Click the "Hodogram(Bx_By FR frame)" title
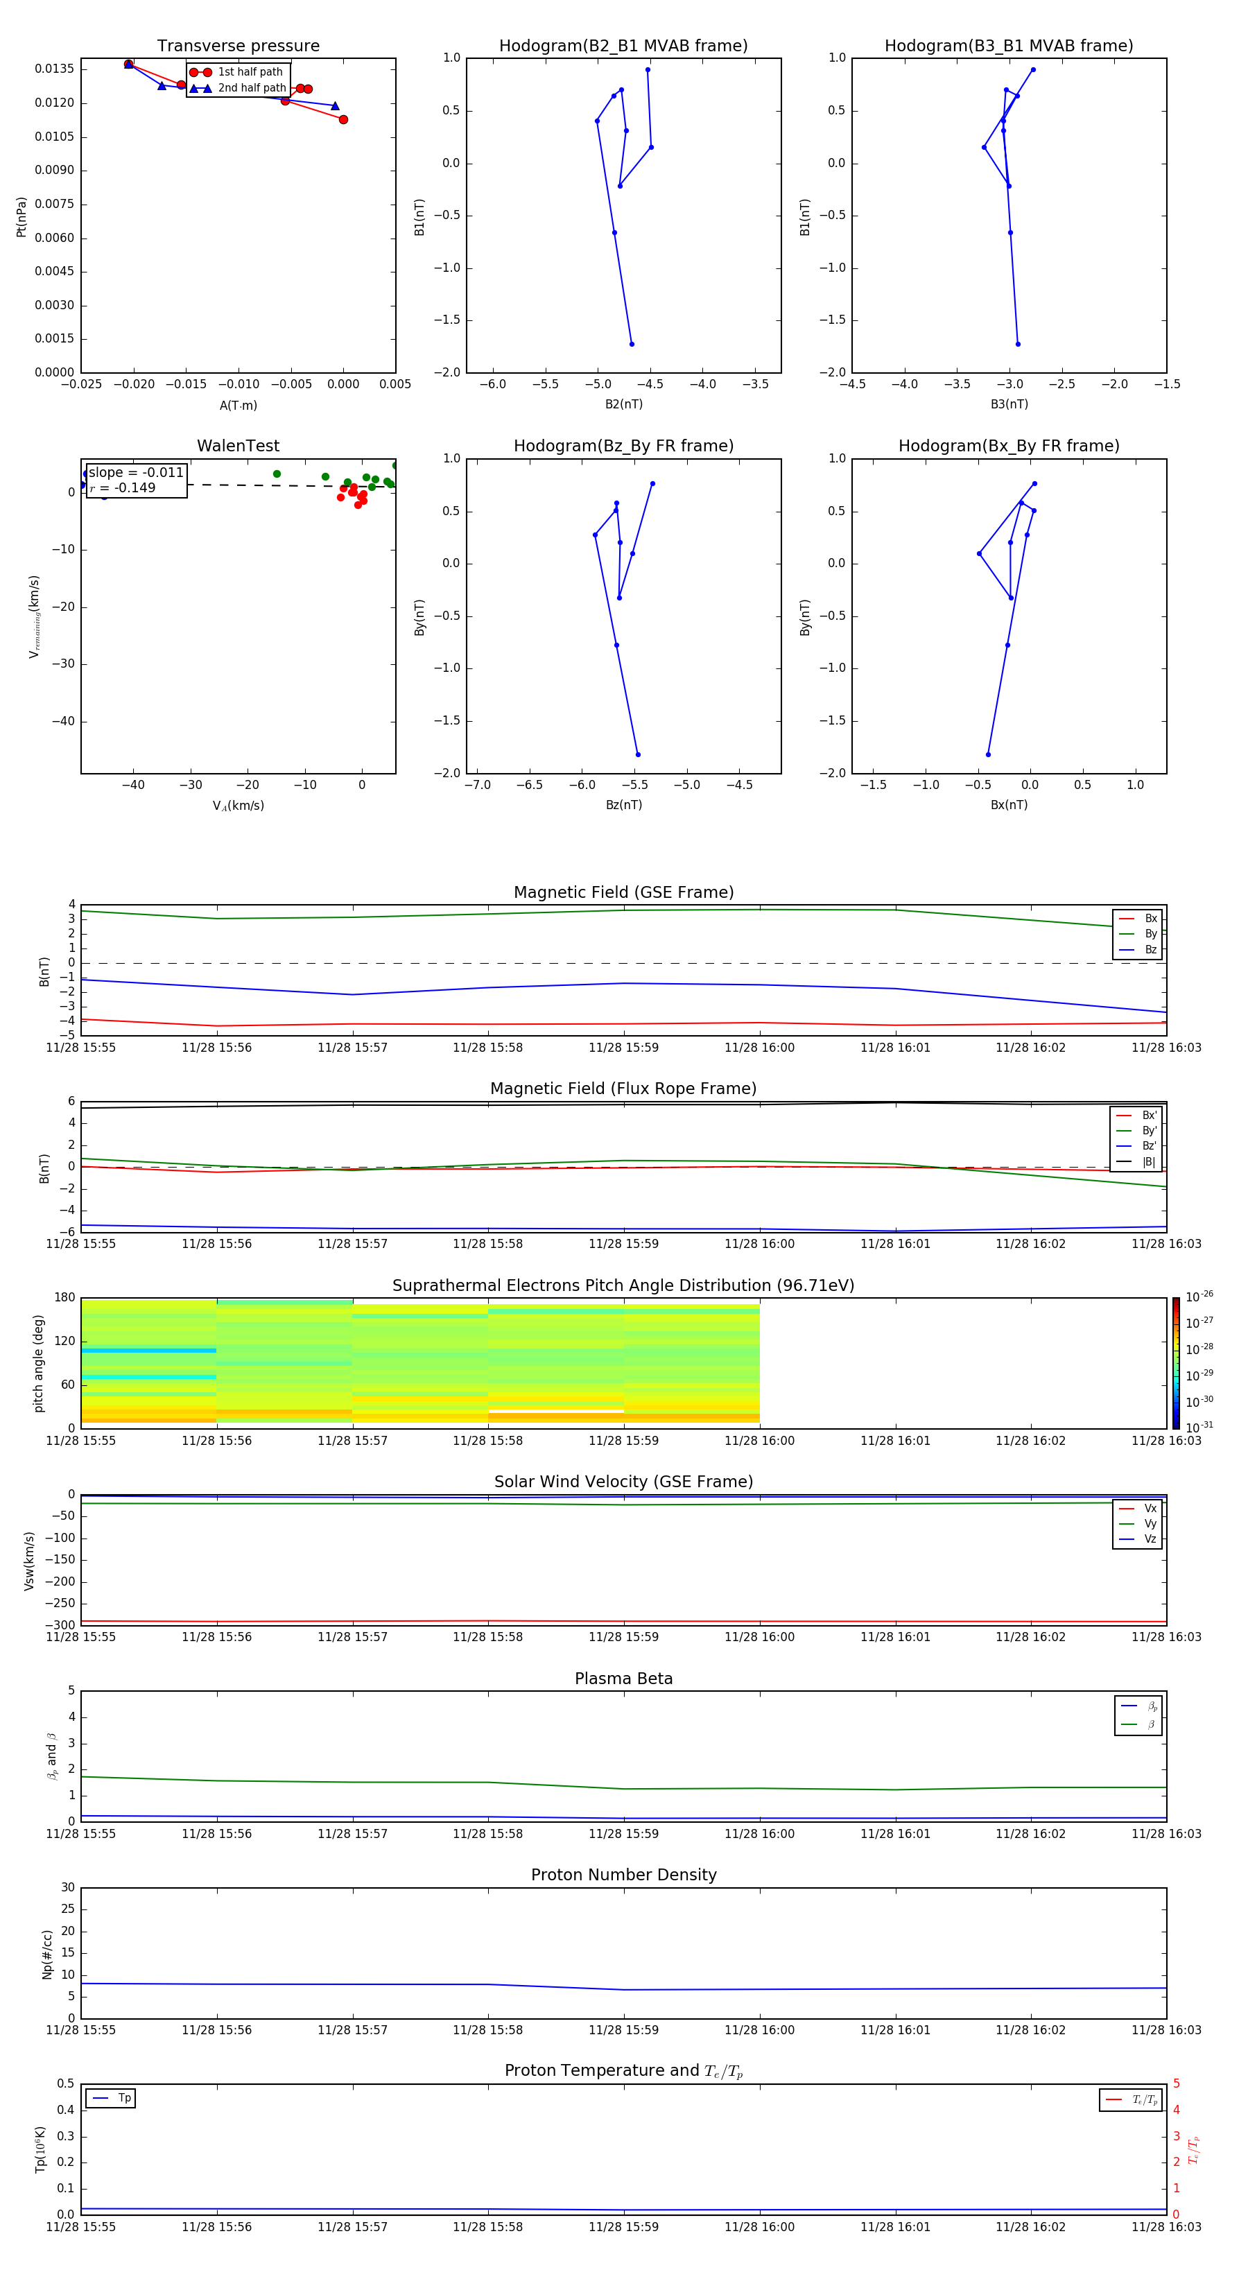The image size is (1248, 2288). (1009, 446)
